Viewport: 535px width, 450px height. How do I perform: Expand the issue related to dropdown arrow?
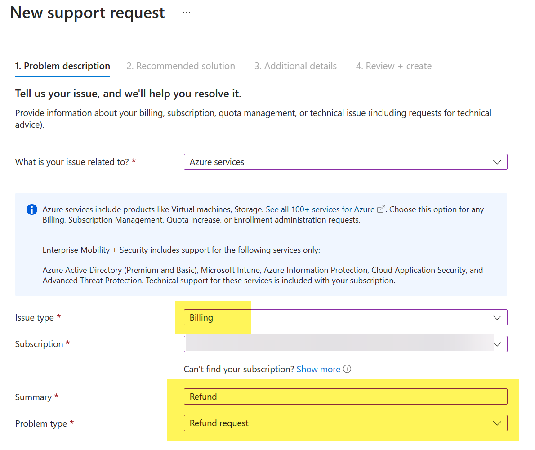pos(497,162)
